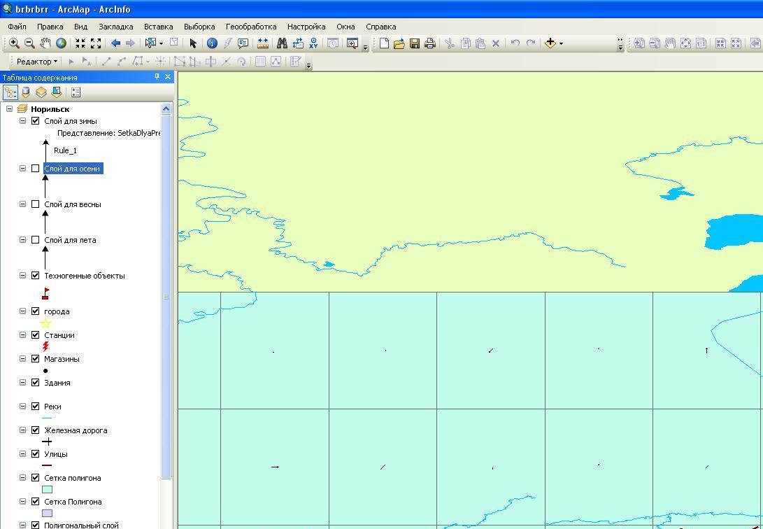This screenshot has height=529, width=763.
Task: Click the Add Data button
Action: [x=550, y=43]
